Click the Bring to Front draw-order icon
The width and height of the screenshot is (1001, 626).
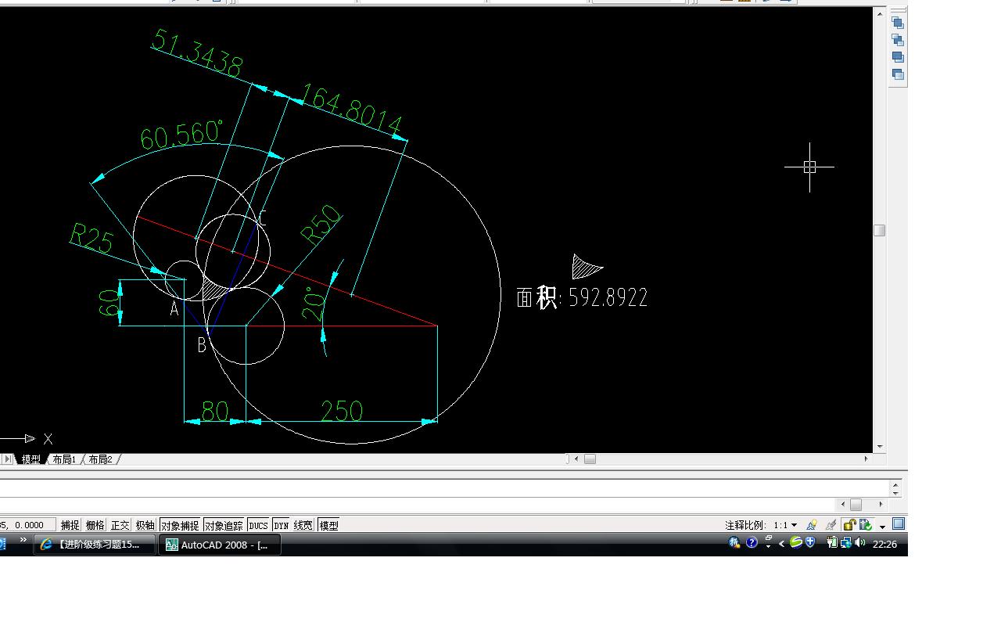click(898, 23)
